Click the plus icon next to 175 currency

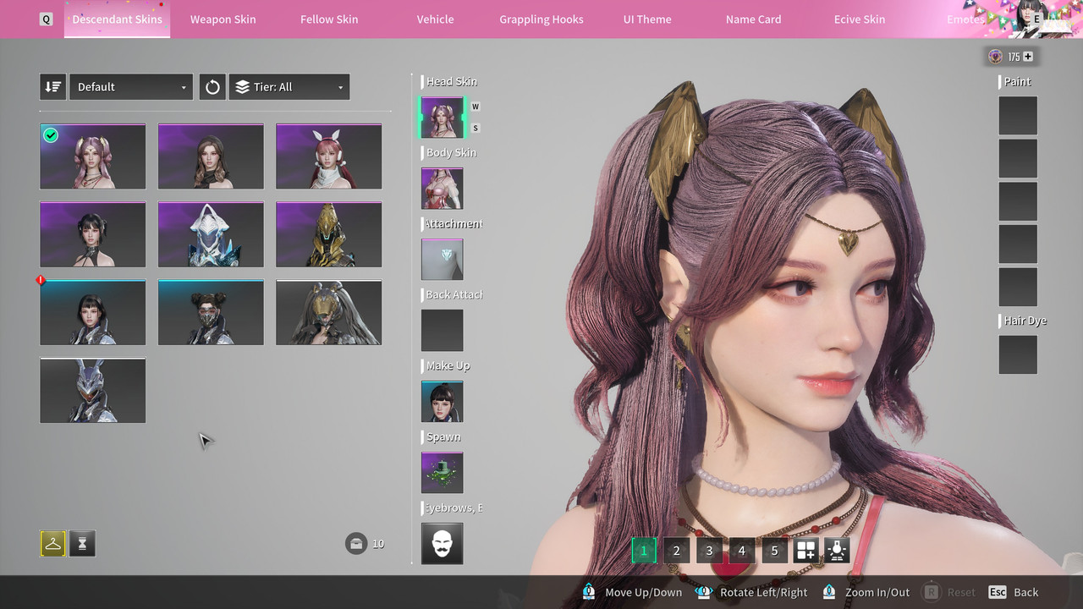point(1028,57)
